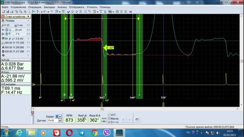This screenshot has height=137, width=244.
Task: Open Google Chrome from taskbar
Action: 94,133
